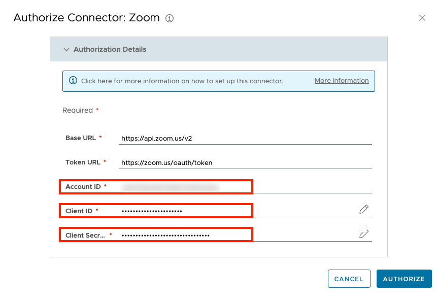This screenshot has width=437, height=299.
Task: Close the Authorize Connector dialog
Action: 422,18
